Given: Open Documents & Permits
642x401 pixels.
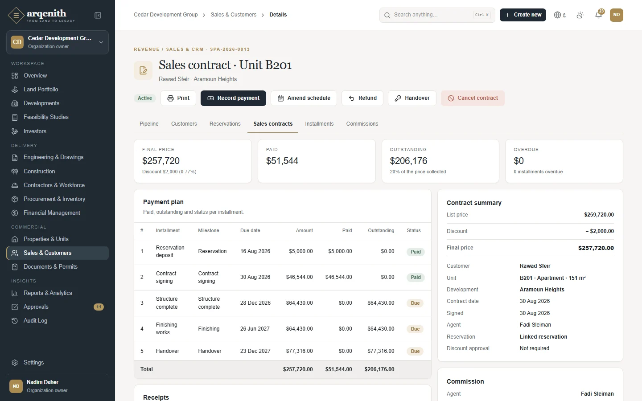Looking at the screenshot, I should point(58,267).
